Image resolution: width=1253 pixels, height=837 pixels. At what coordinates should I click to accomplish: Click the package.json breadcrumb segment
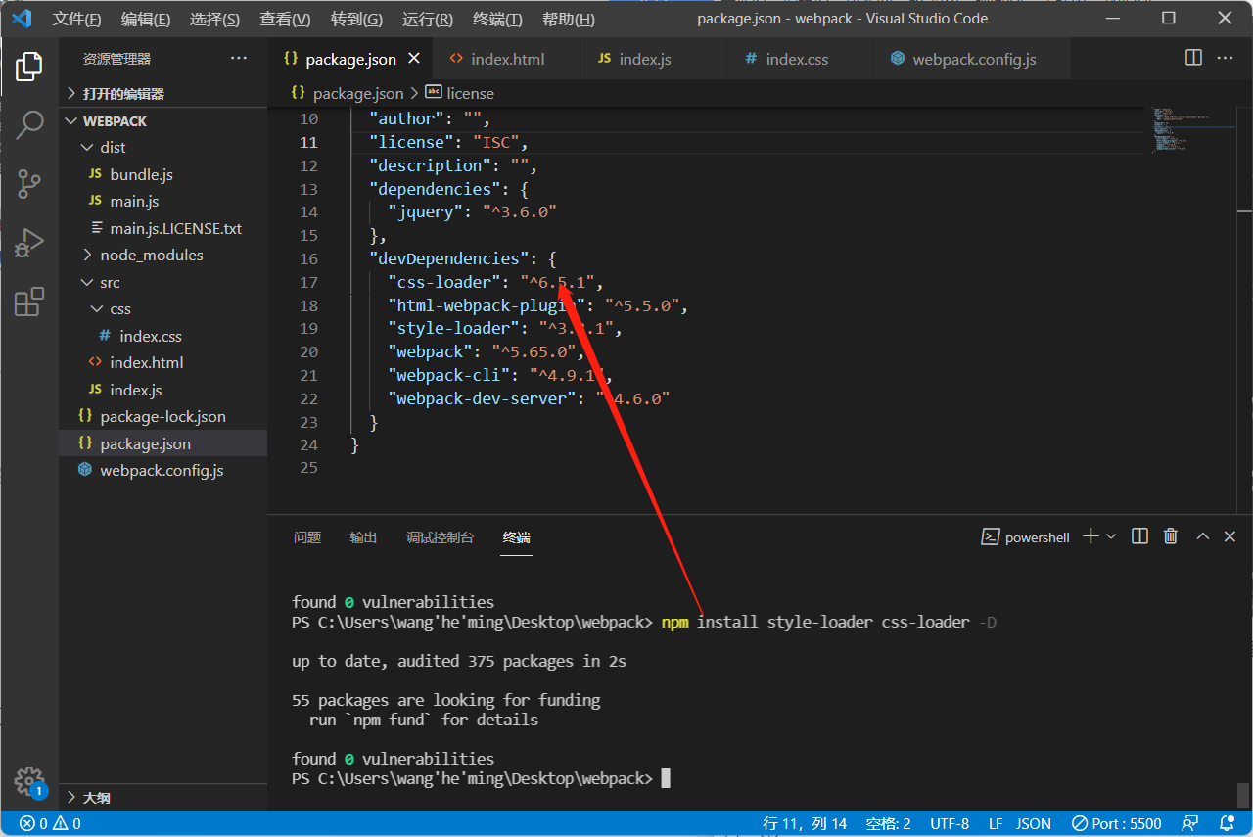(x=357, y=94)
